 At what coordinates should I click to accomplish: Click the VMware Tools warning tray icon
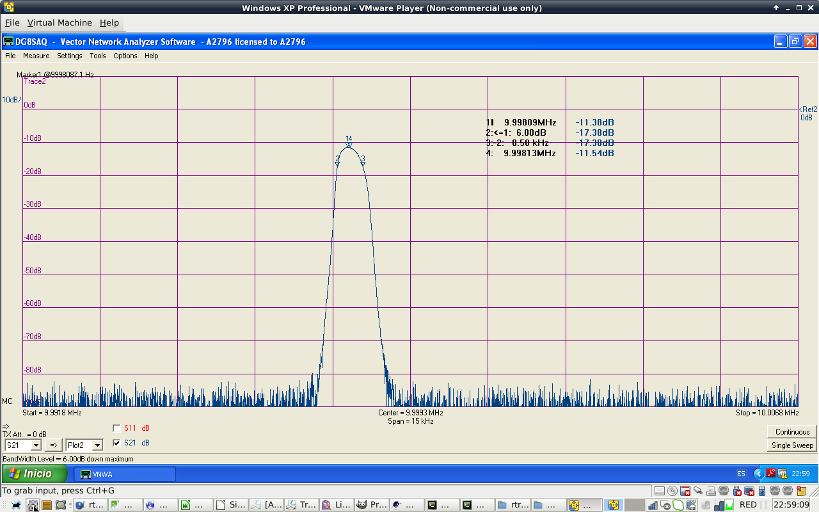coord(783,474)
